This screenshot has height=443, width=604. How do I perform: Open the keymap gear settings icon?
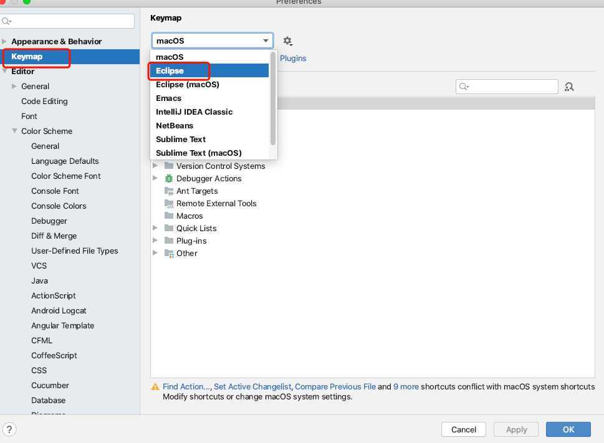coord(287,40)
